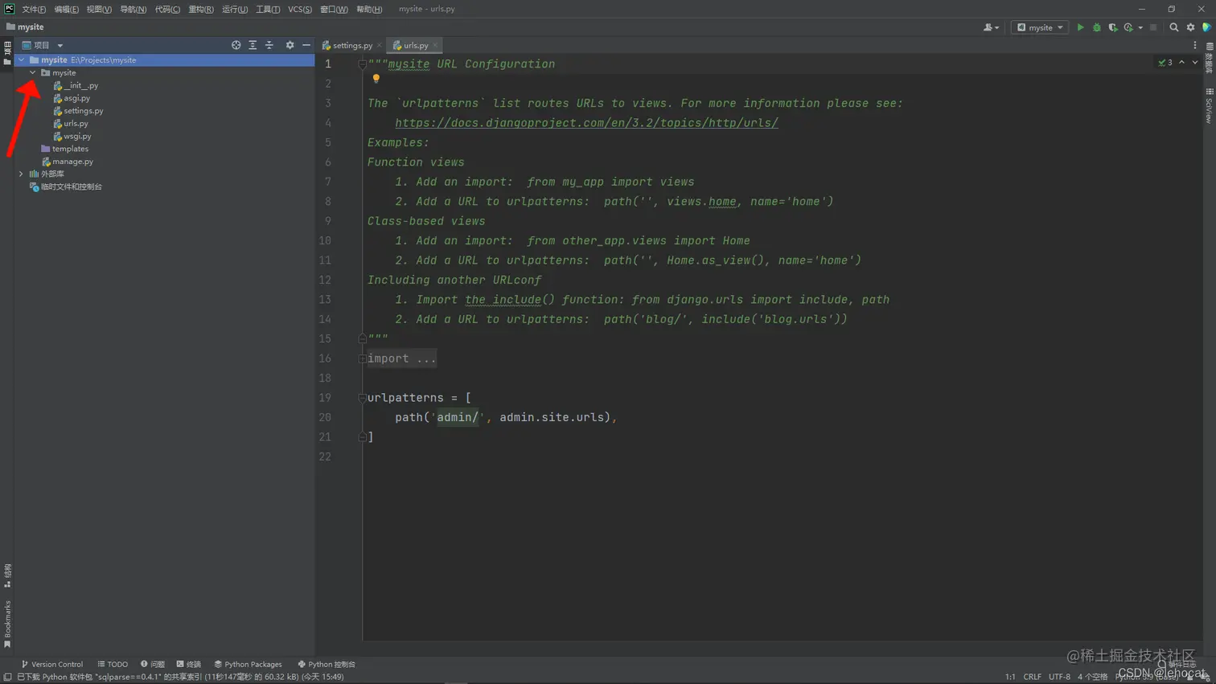This screenshot has height=684, width=1216.
Task: Open 问题 problems tool window
Action: pos(153,665)
